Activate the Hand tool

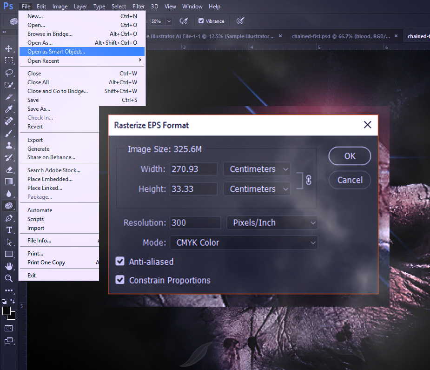click(9, 266)
